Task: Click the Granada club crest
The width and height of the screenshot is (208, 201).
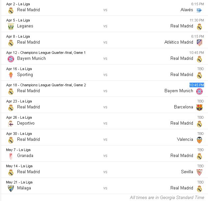Action: tap(11, 156)
